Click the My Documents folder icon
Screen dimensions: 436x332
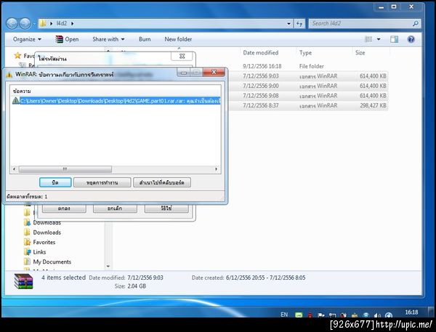(28, 262)
